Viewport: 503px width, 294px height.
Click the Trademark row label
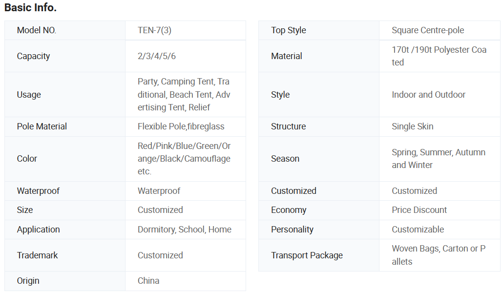click(37, 255)
